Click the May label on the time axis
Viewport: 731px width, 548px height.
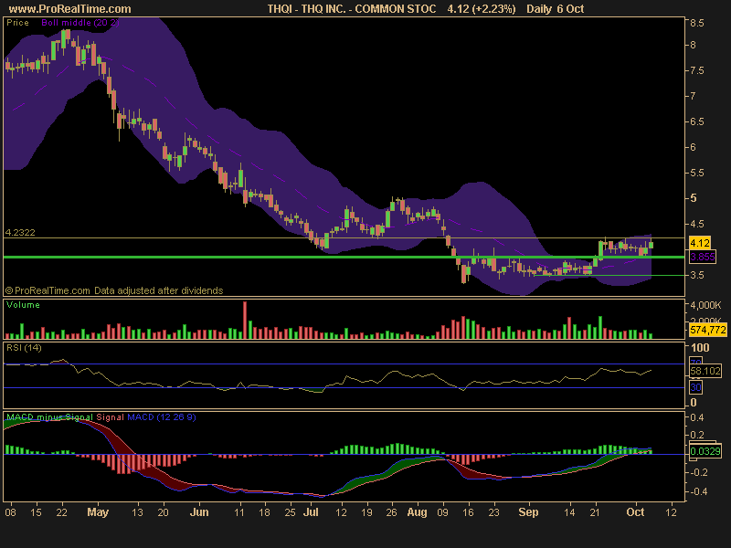(98, 512)
